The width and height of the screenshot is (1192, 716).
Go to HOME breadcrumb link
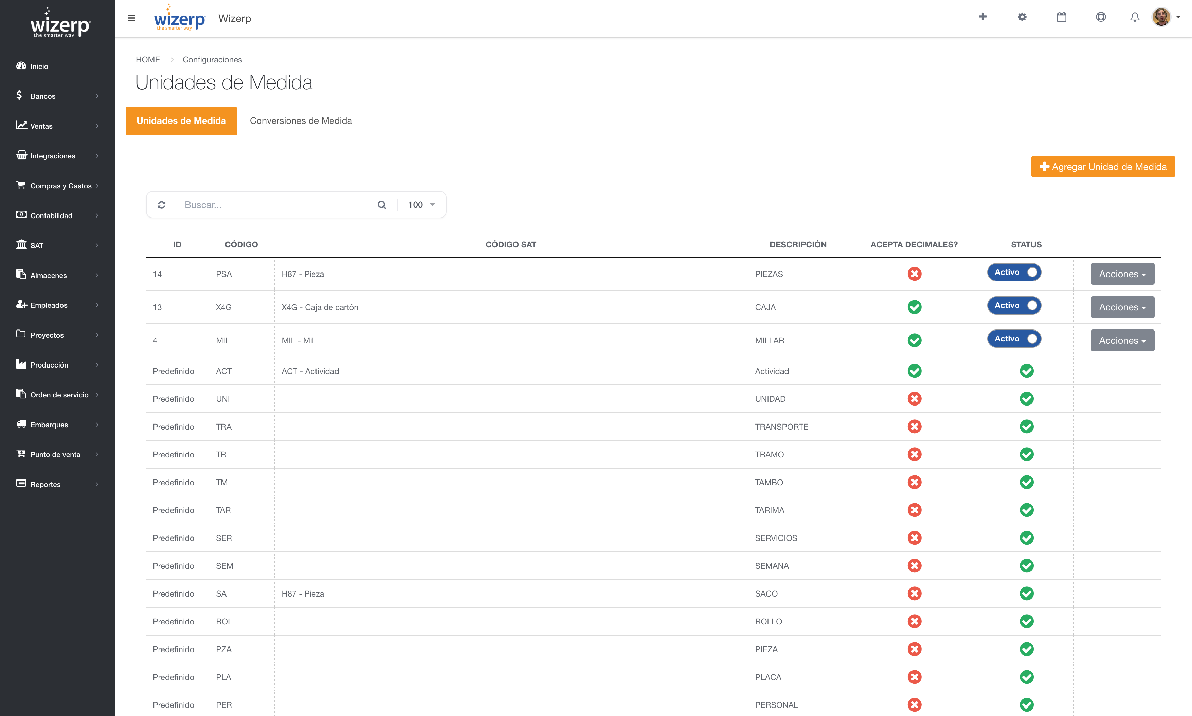pyautogui.click(x=148, y=59)
